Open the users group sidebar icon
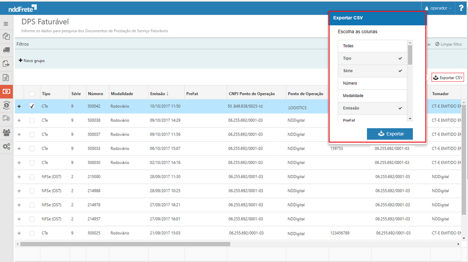The height and width of the screenshot is (262, 468). [6, 133]
